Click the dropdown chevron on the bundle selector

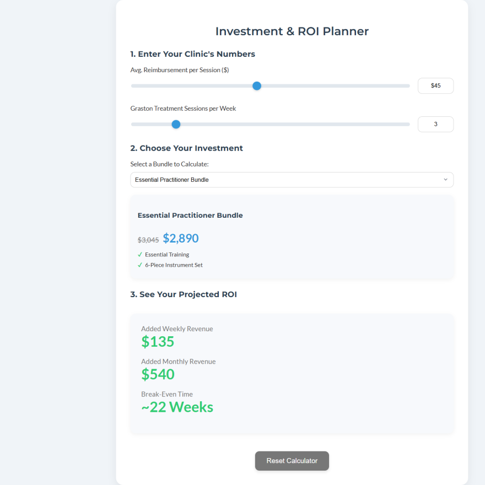[446, 180]
